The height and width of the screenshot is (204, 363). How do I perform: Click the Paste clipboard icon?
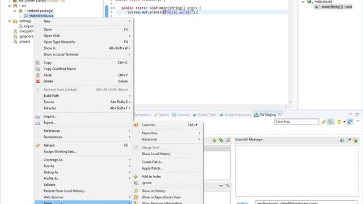coord(38,75)
